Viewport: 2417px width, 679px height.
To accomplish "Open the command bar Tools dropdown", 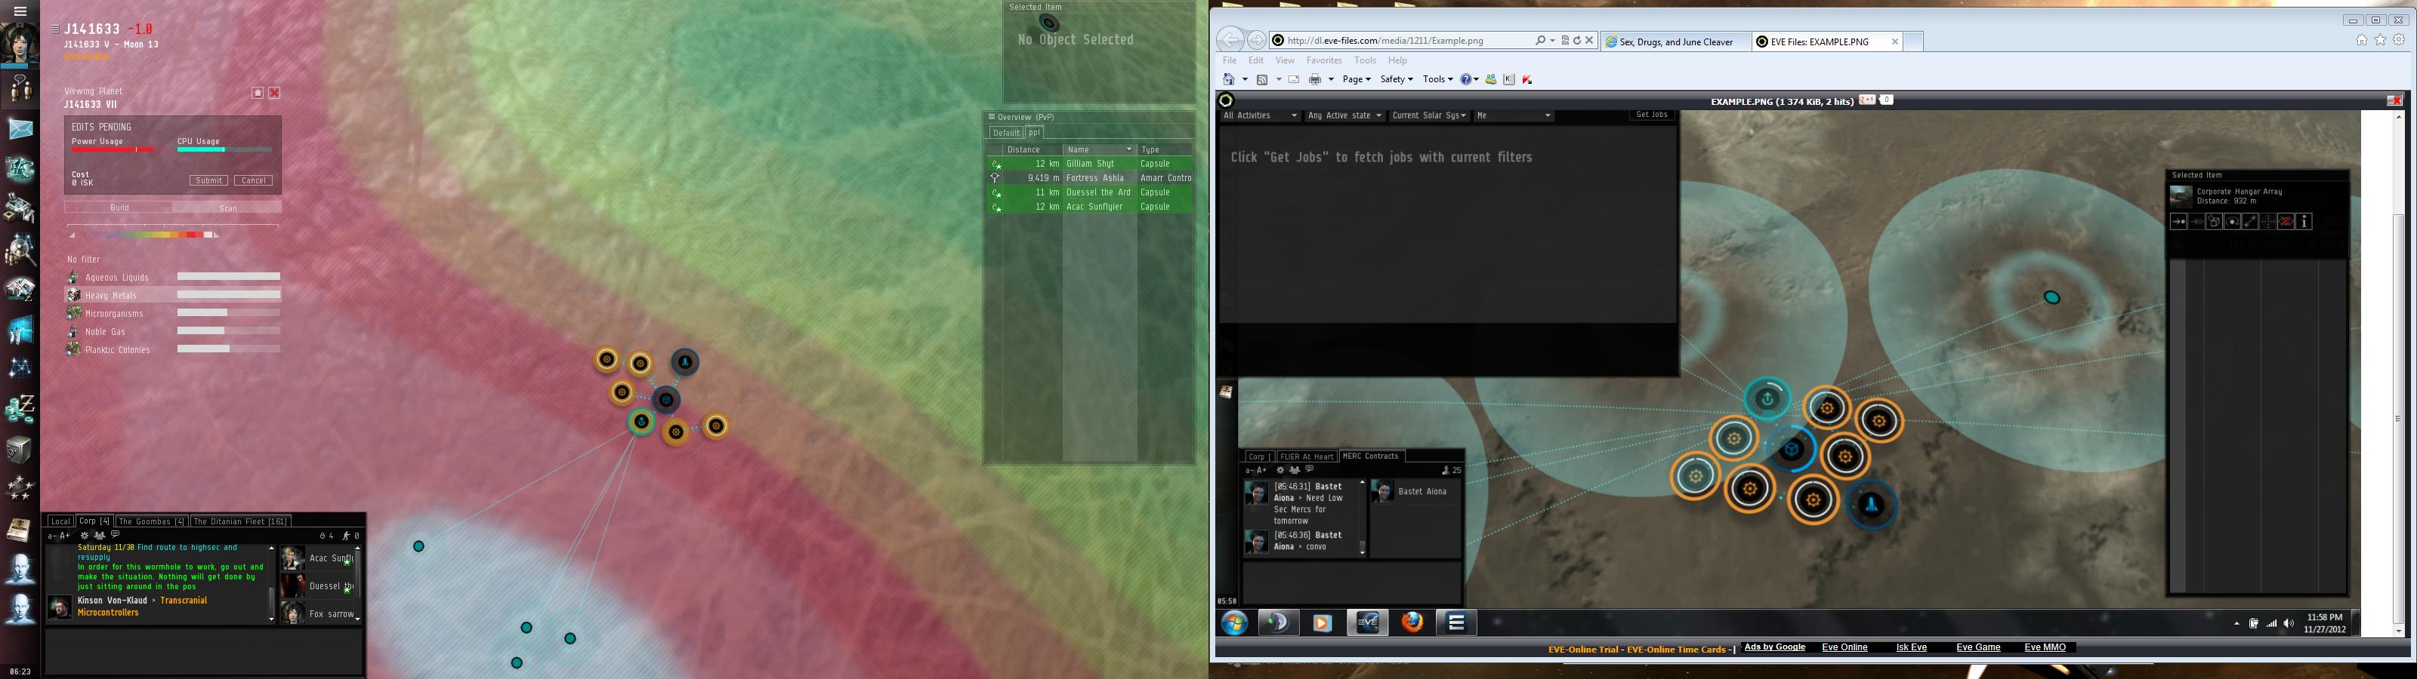I will click(x=1437, y=80).
